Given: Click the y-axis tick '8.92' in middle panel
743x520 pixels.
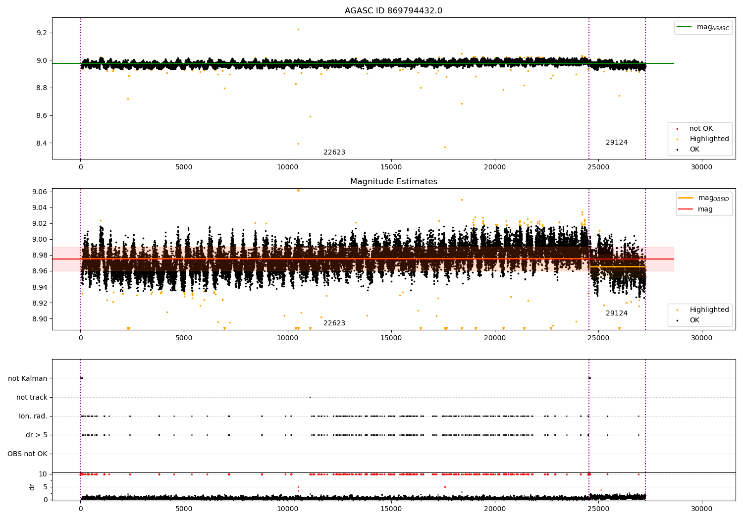Looking at the screenshot, I should click(x=40, y=303).
